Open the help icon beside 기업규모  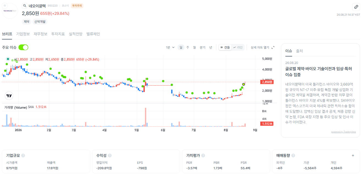click(23, 156)
